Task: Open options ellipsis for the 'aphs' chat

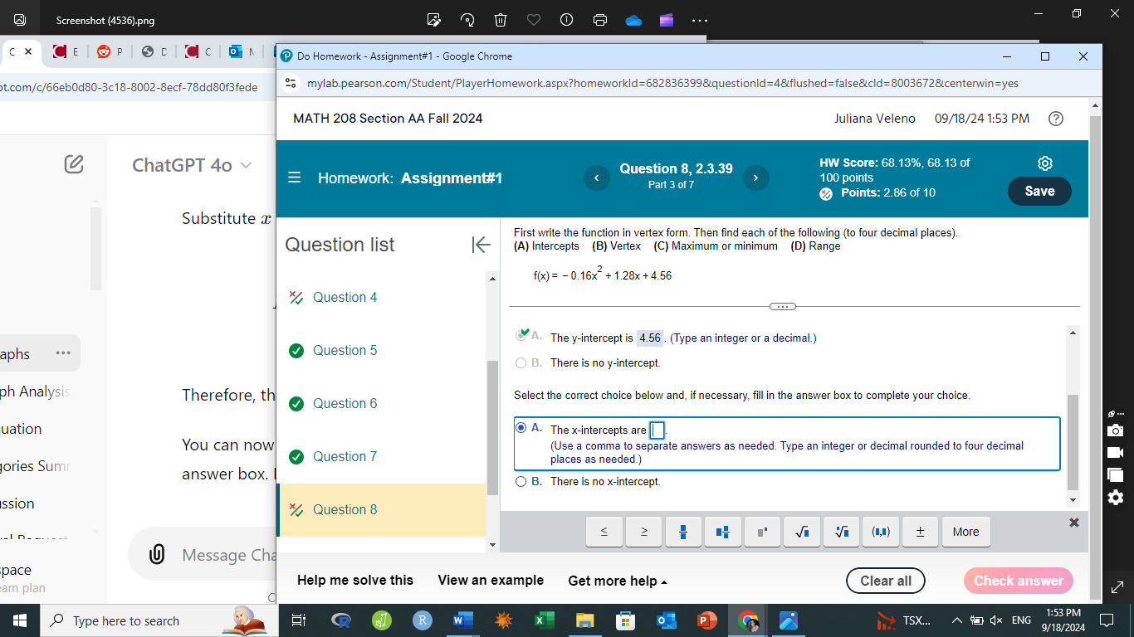Action: coord(63,353)
